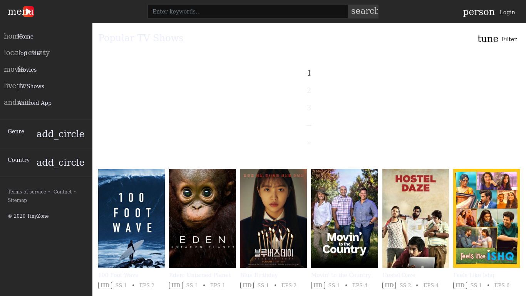The image size is (526, 296).
Task: Open Home from the sidebar
Action: (25, 37)
